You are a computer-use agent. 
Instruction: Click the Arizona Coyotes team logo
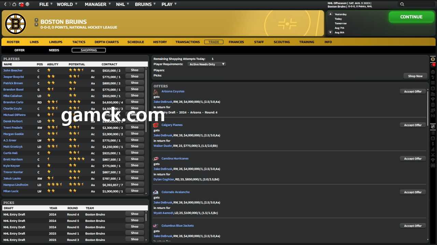tap(156, 92)
